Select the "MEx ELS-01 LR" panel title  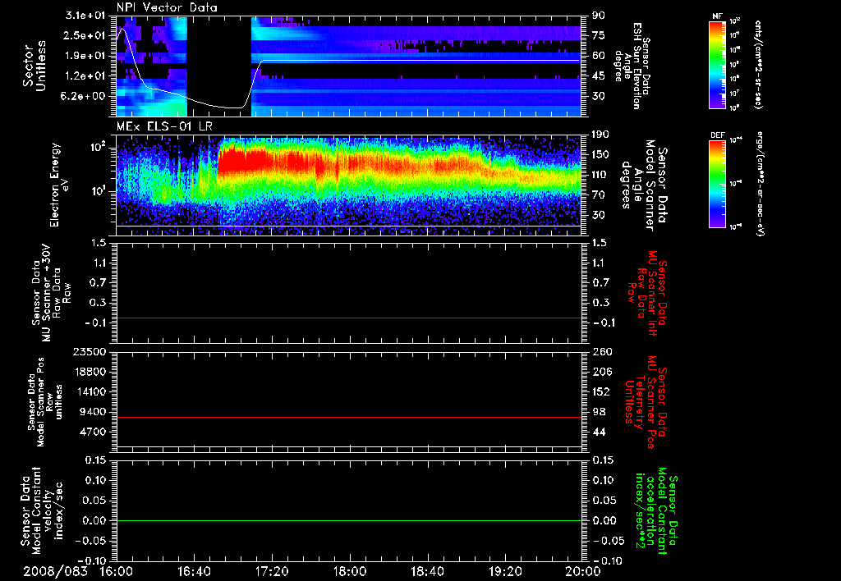coord(163,126)
